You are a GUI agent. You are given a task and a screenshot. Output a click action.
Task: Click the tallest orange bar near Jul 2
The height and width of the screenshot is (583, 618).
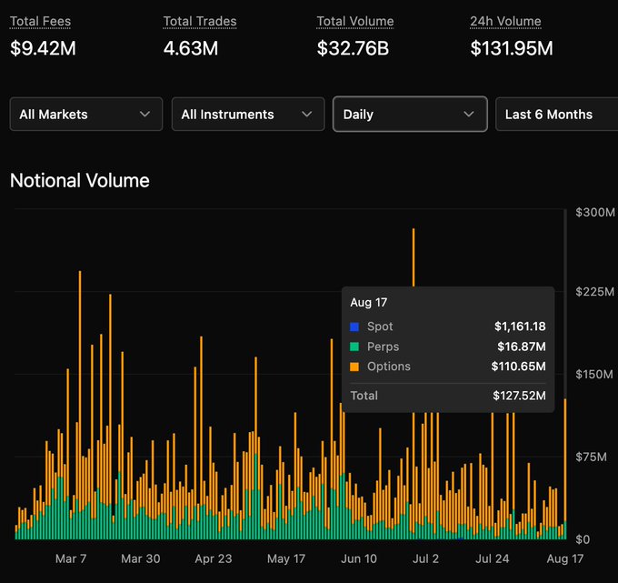point(414,257)
